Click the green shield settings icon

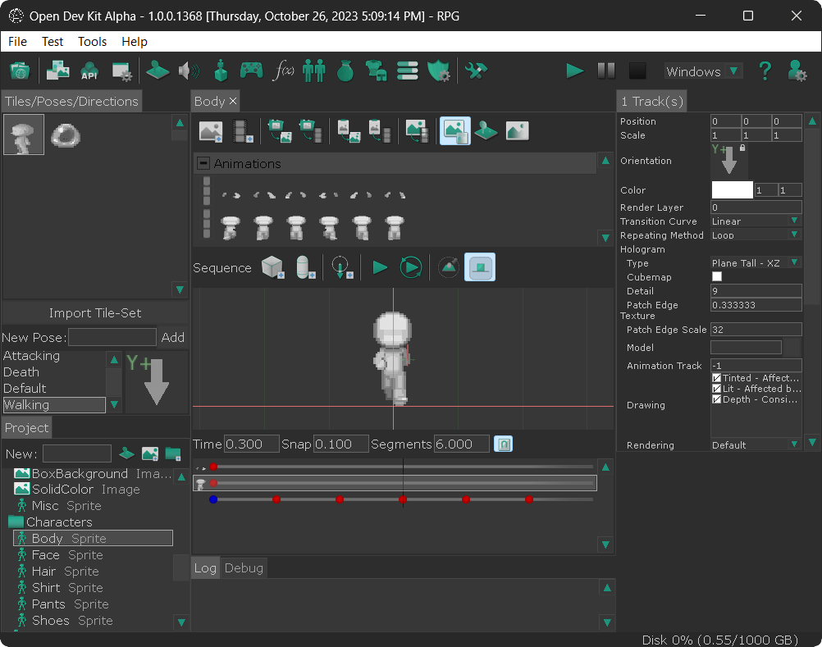(438, 71)
